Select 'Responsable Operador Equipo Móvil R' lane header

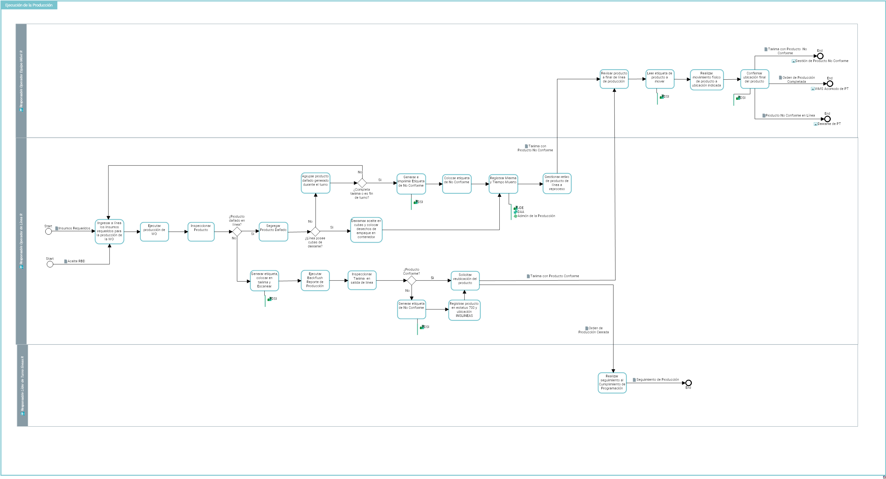[x=21, y=81]
